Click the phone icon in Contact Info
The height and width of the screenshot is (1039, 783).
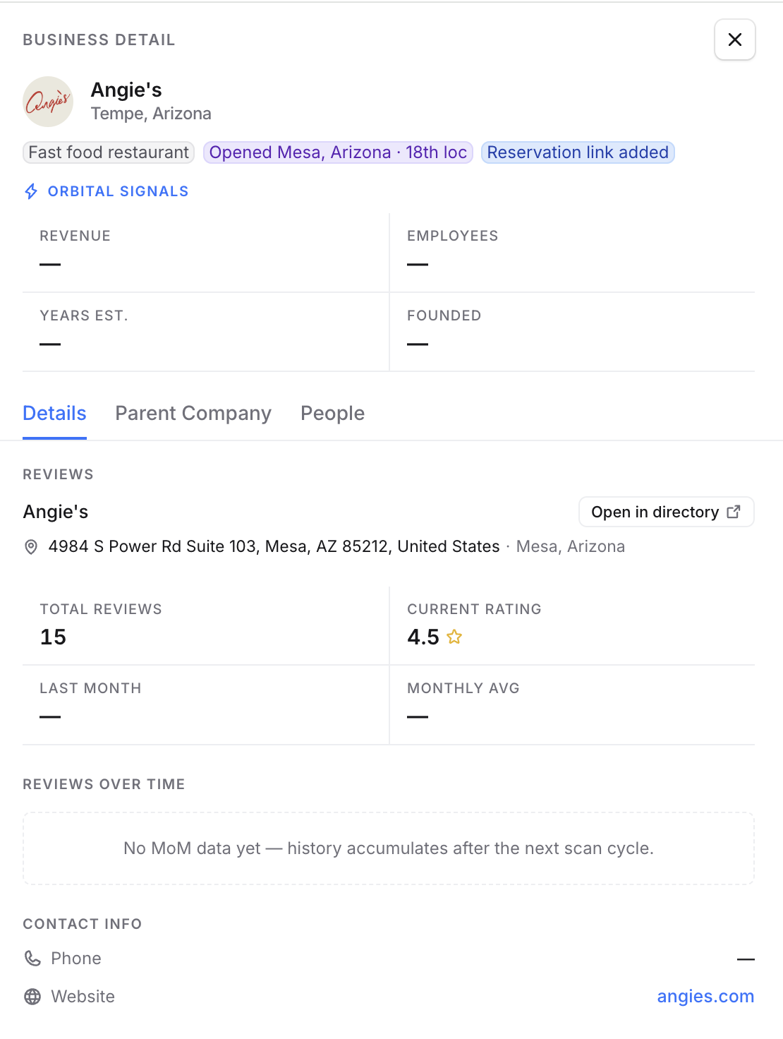coord(32,958)
